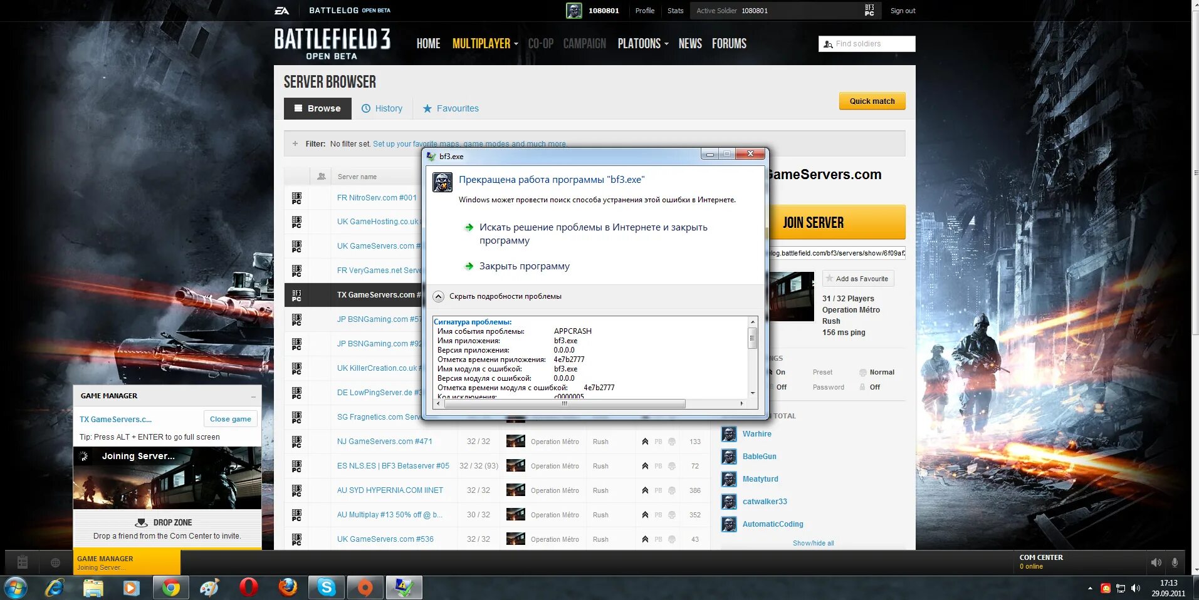Click the BF3 PC icon on the FR NitroServ.com row
The width and height of the screenshot is (1199, 600).
click(x=296, y=198)
